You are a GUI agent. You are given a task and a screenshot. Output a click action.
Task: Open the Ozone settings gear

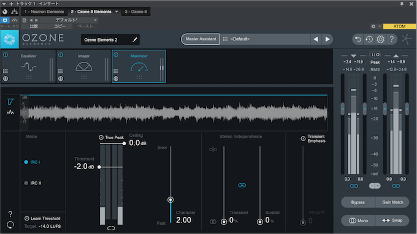(x=380, y=39)
